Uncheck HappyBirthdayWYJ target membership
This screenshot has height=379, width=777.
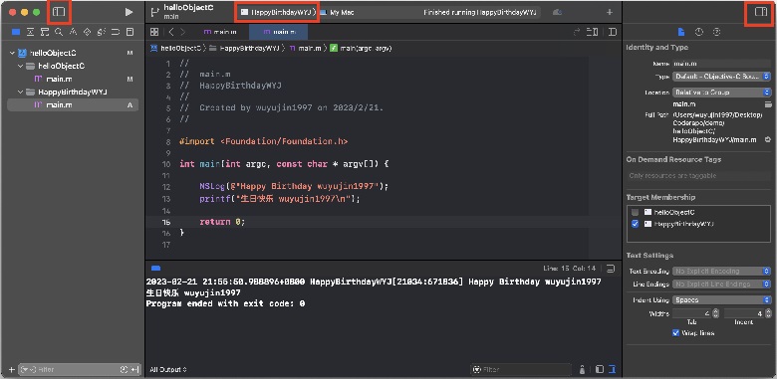click(635, 224)
